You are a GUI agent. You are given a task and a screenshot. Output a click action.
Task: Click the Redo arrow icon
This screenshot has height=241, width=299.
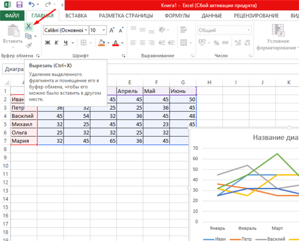click(x=48, y=4)
